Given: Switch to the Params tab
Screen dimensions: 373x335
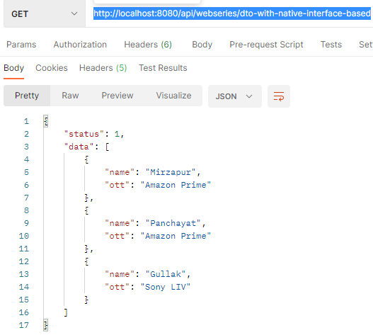Looking at the screenshot, I should tap(21, 45).
